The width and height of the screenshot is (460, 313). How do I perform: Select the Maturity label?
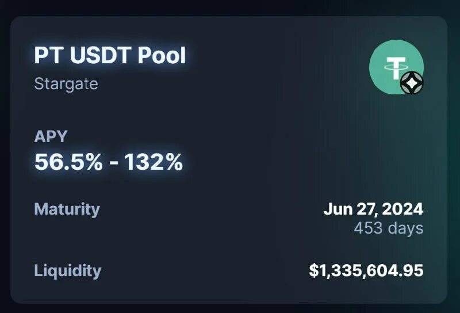pyautogui.click(x=67, y=209)
